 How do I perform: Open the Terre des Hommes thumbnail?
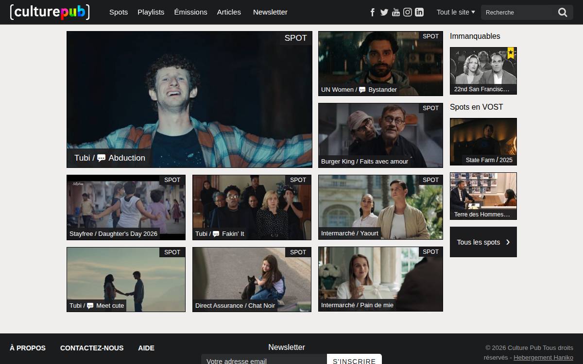(483, 196)
